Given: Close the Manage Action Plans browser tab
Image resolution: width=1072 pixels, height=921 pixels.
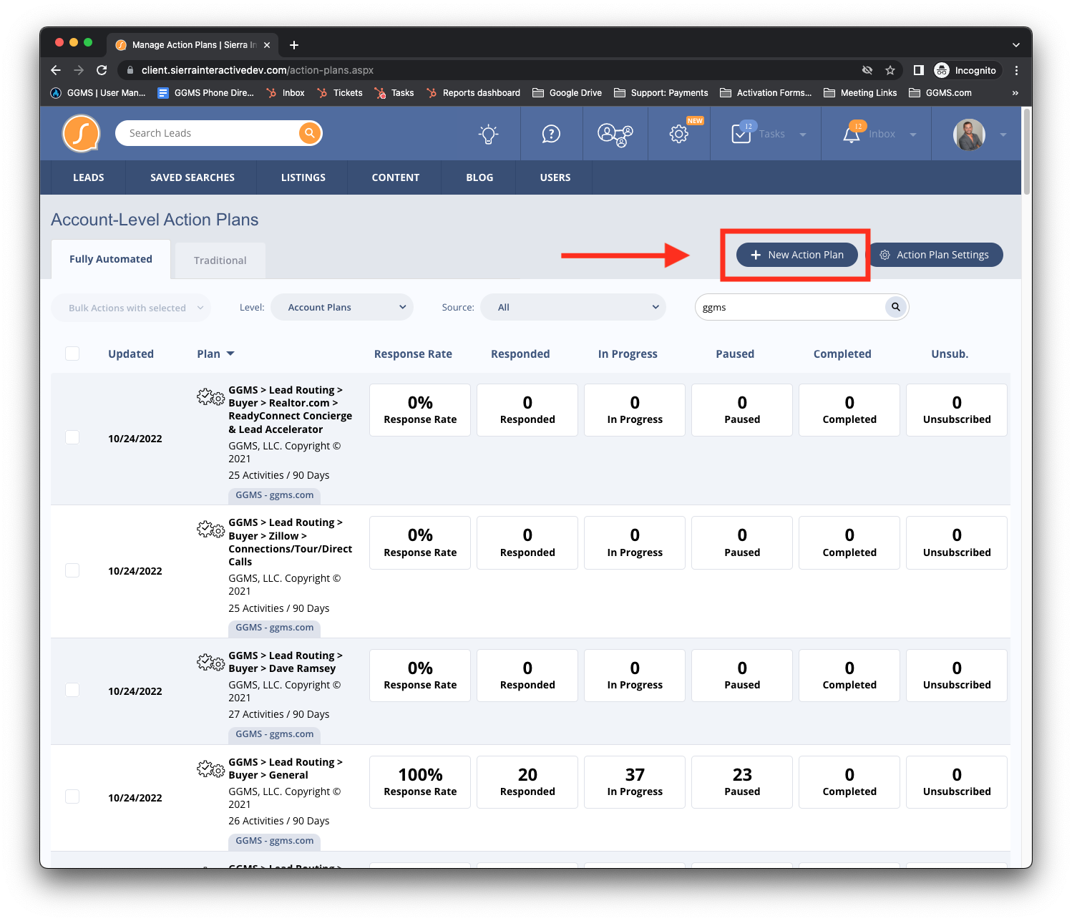Looking at the screenshot, I should 267,45.
